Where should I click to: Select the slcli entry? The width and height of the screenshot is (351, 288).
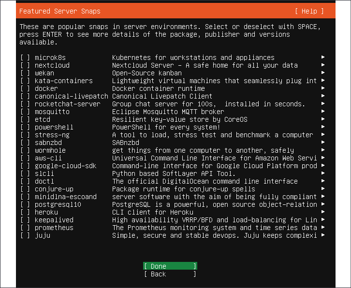click(44, 173)
